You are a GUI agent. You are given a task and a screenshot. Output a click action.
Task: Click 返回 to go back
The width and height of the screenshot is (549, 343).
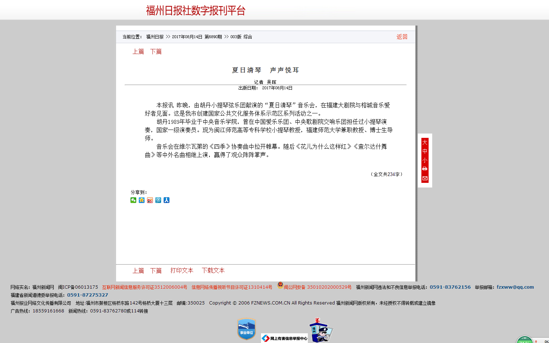[x=402, y=37]
